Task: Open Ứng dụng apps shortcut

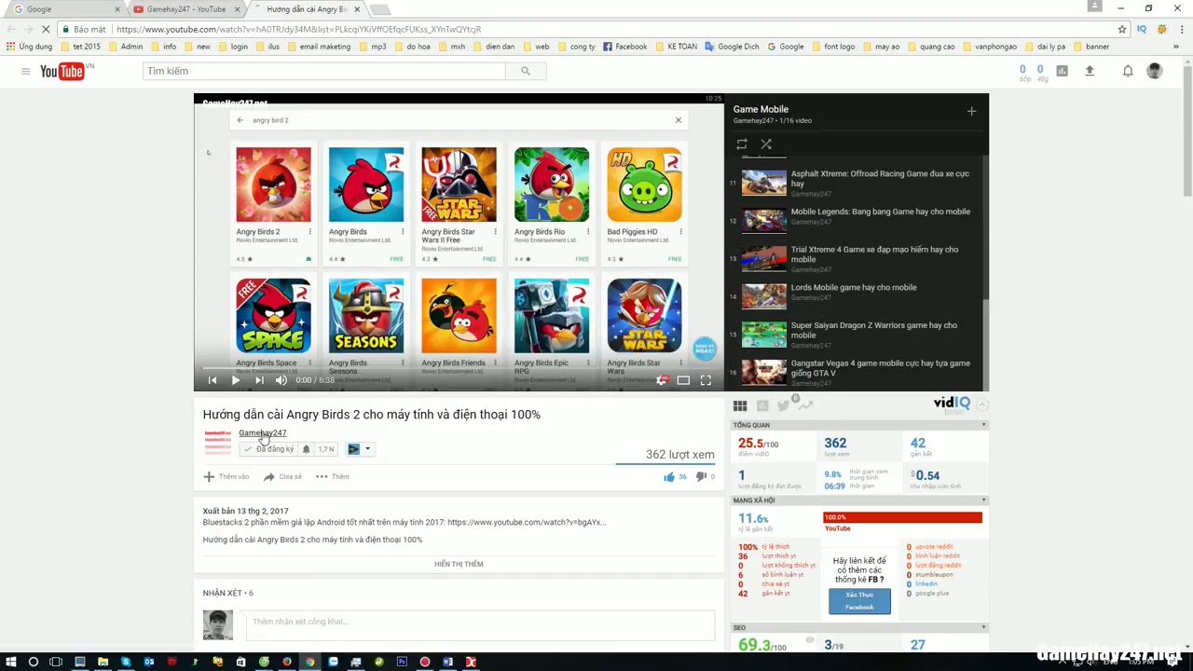Action: (29, 47)
